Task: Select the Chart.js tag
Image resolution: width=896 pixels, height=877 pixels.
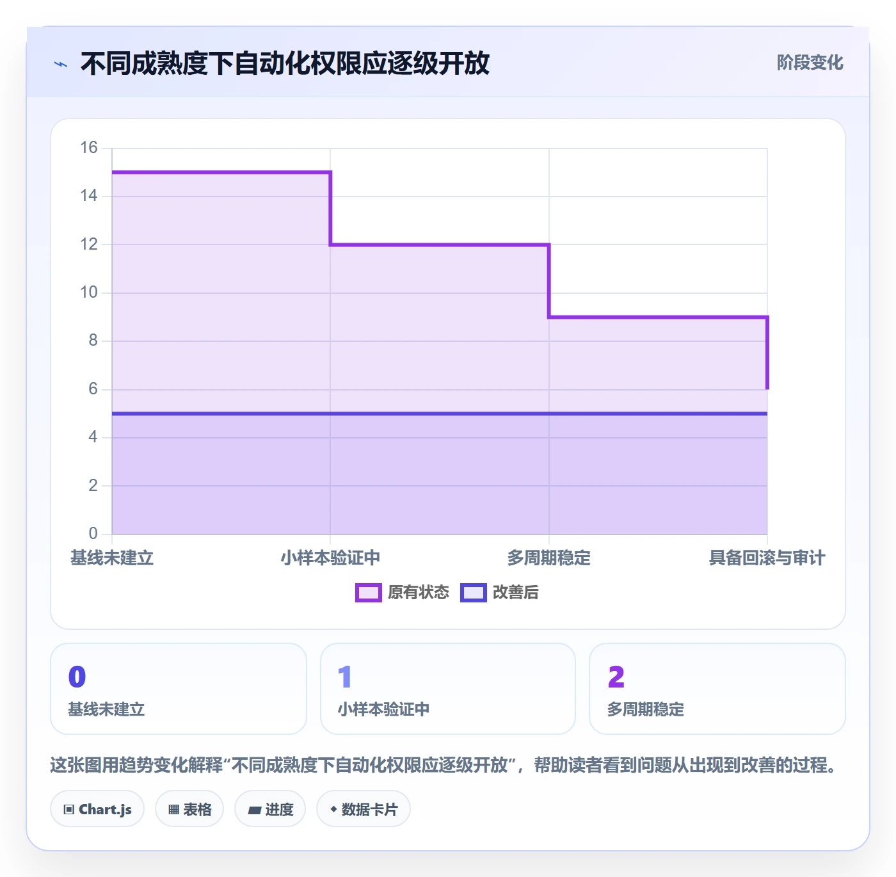Action: coord(97,809)
